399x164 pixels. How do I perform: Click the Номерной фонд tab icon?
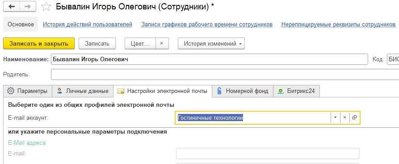point(219,91)
